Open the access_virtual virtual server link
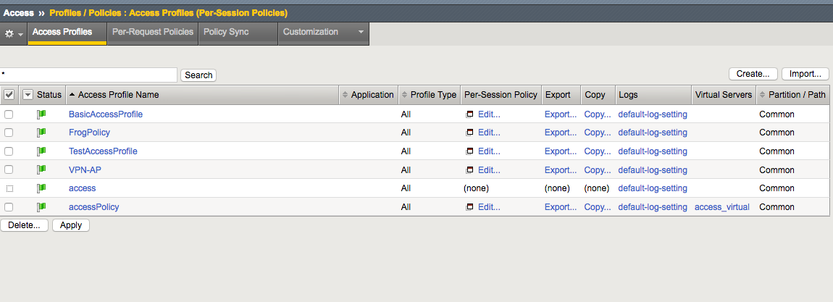Screen dimensions: 833x302 coord(722,207)
